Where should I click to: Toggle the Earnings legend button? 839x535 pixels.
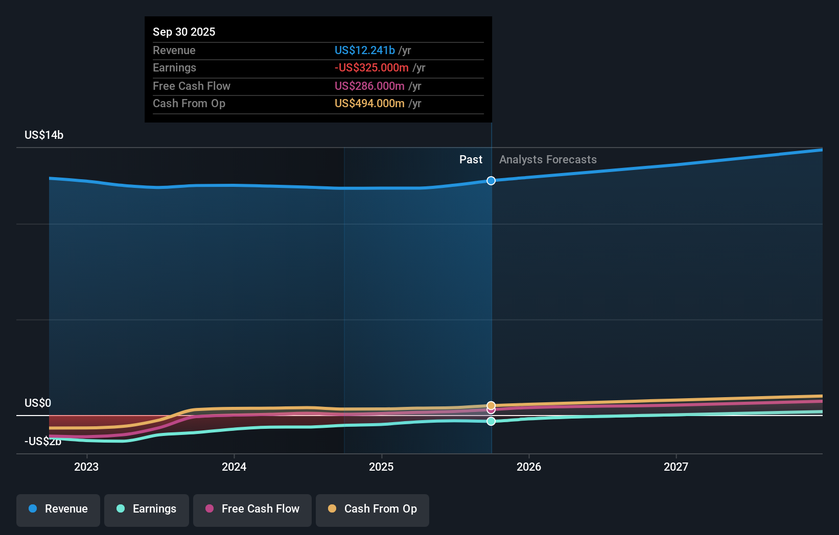point(146,509)
